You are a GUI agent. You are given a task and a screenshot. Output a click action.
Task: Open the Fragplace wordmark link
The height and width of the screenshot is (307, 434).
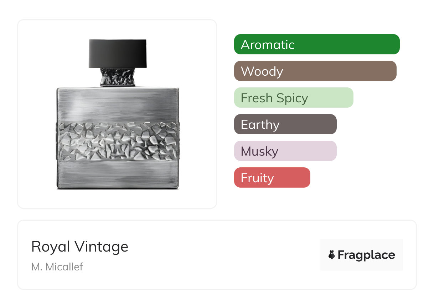point(366,255)
